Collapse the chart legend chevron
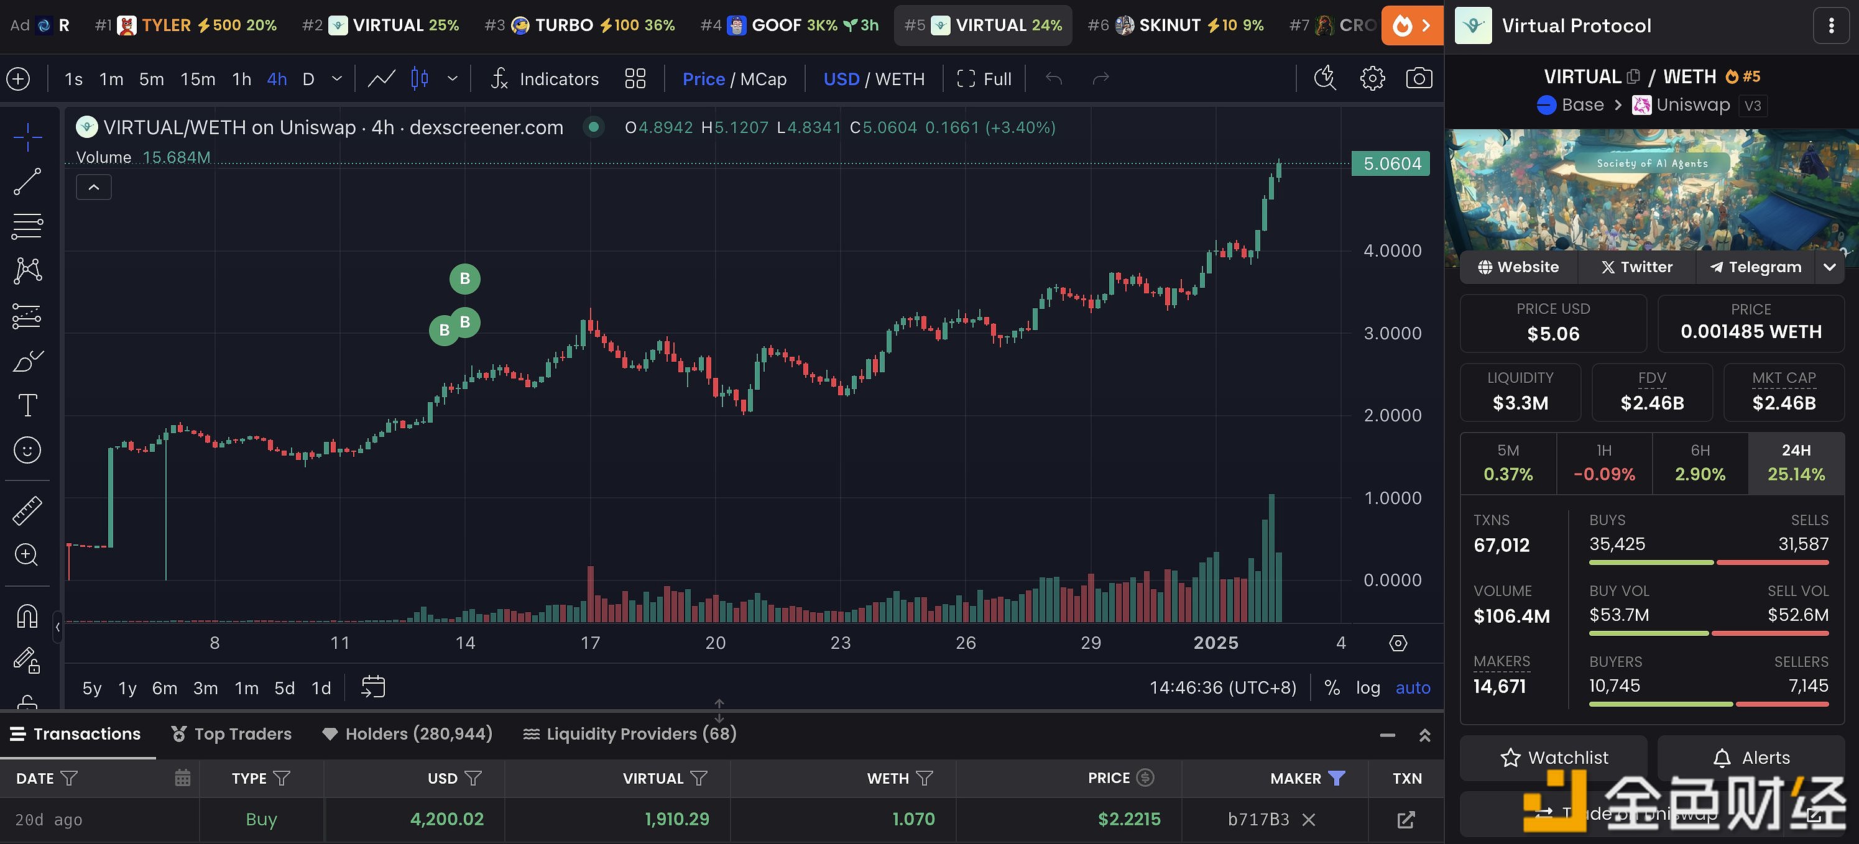Viewport: 1859px width, 844px height. pos(94,188)
